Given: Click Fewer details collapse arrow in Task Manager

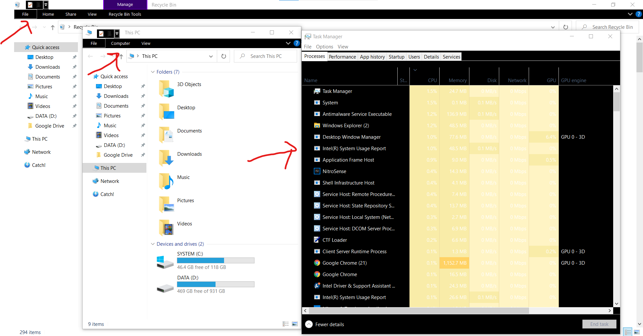Looking at the screenshot, I should [309, 324].
